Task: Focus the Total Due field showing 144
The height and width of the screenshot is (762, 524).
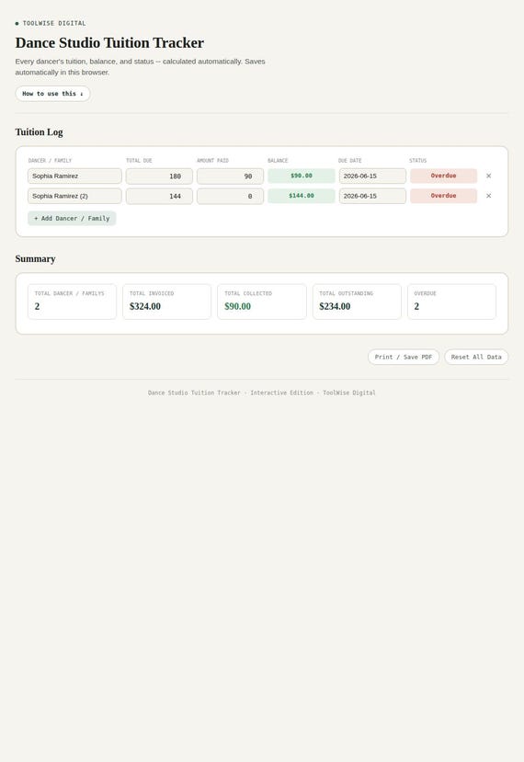Action: pyautogui.click(x=159, y=196)
